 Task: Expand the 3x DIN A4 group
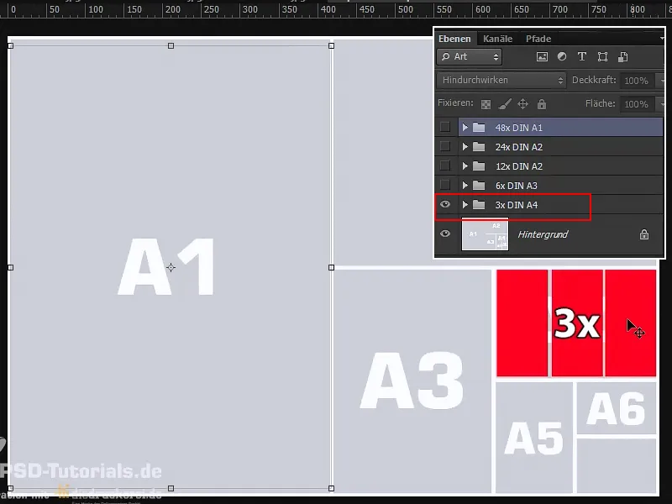click(x=465, y=204)
